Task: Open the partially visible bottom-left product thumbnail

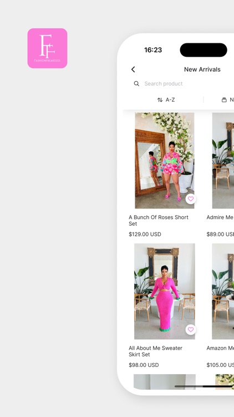Action: pos(165,382)
